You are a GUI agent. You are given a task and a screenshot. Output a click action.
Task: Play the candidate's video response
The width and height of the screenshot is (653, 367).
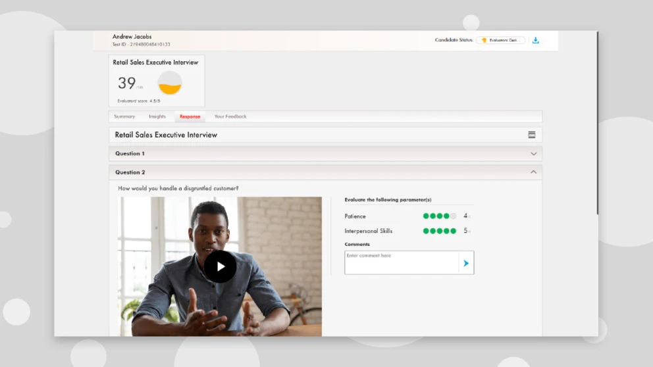click(220, 266)
